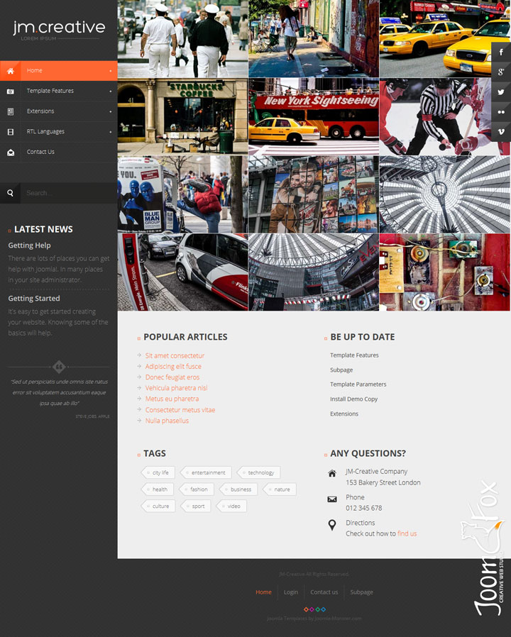Open the New York Sightseeing bus photo
The image size is (511, 637).
click(314, 116)
